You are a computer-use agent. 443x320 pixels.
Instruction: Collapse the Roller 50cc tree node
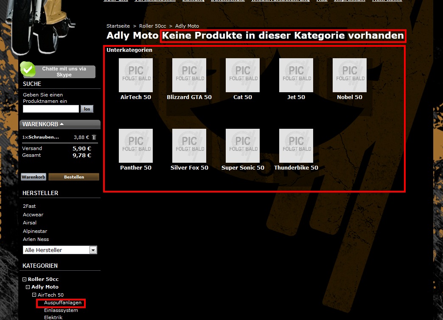[x=24, y=279]
